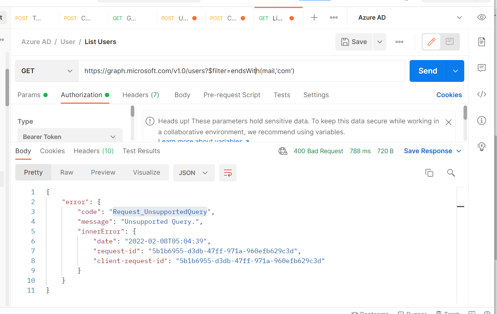Copy the response body
Viewport: 497px width, 314px height.
pyautogui.click(x=429, y=173)
